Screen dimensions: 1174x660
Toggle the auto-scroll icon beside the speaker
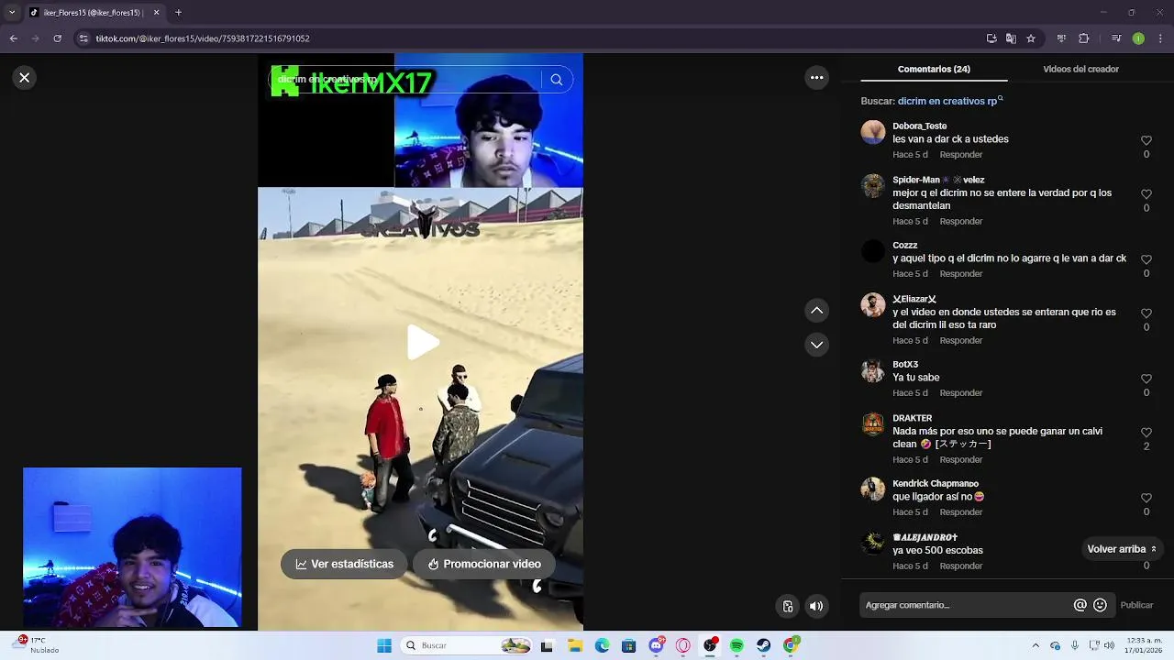788,606
